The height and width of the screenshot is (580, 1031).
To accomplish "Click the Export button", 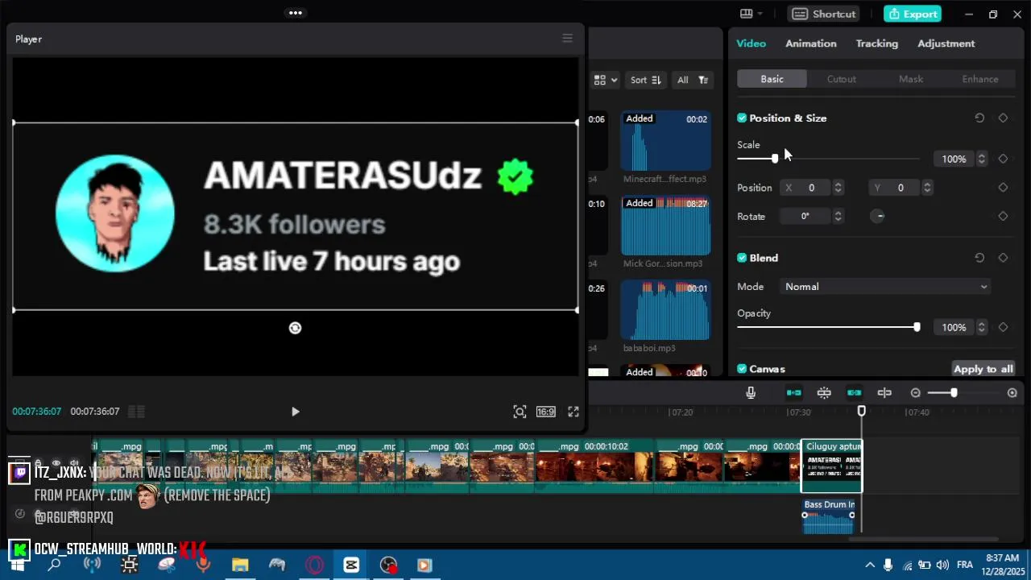I will coord(912,14).
